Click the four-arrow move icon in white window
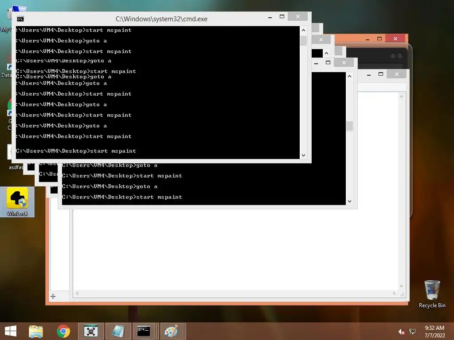454x340 pixels. [x=53, y=296]
